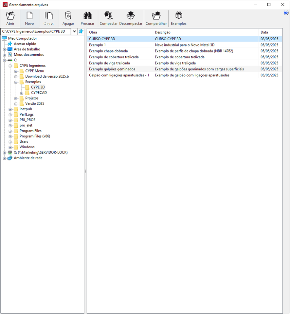Image resolution: width=290 pixels, height=314 pixels.
Task: Select the PerfLogs folder
Action: pos(27,114)
